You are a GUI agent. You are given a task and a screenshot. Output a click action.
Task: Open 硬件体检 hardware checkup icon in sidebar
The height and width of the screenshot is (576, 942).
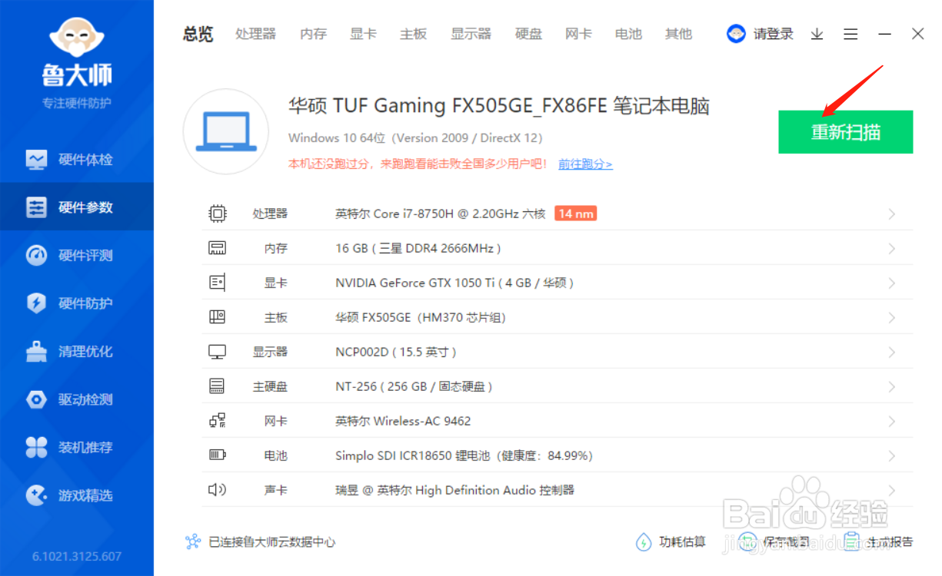click(36, 160)
